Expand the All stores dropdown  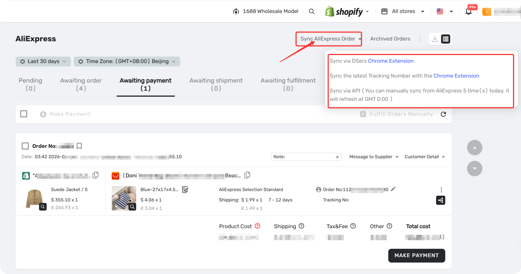click(423, 11)
